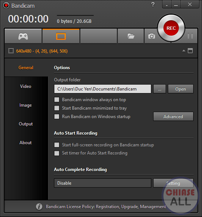Click the output folder path field
Image resolution: width=202 pixels, height=217 pixels.
pyautogui.click(x=102, y=89)
